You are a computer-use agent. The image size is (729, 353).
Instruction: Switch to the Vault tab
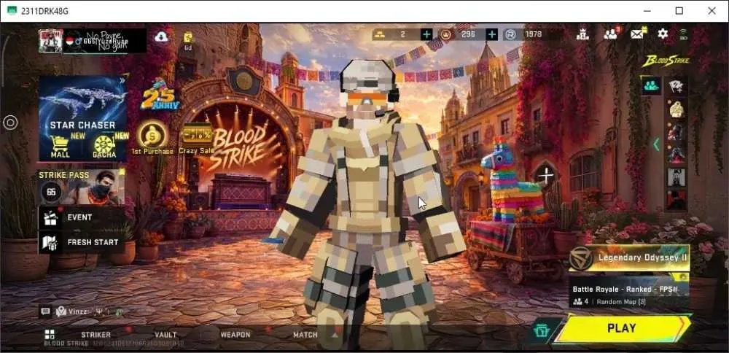point(165,334)
